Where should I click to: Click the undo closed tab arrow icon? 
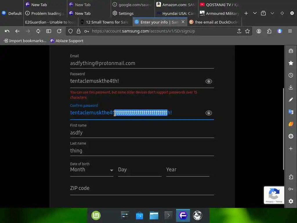click(7, 31)
